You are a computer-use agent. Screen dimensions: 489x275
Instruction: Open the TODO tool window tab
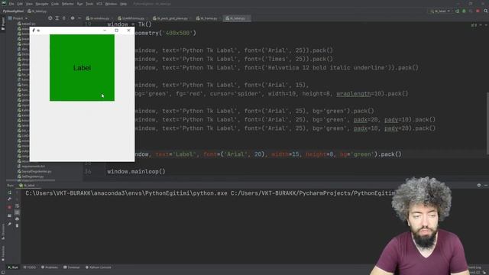coord(30,267)
